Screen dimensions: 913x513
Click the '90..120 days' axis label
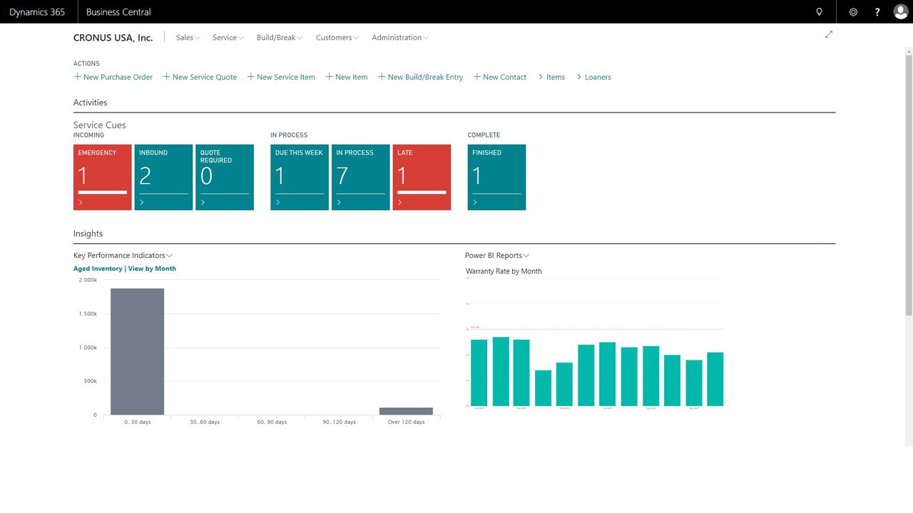pos(339,423)
